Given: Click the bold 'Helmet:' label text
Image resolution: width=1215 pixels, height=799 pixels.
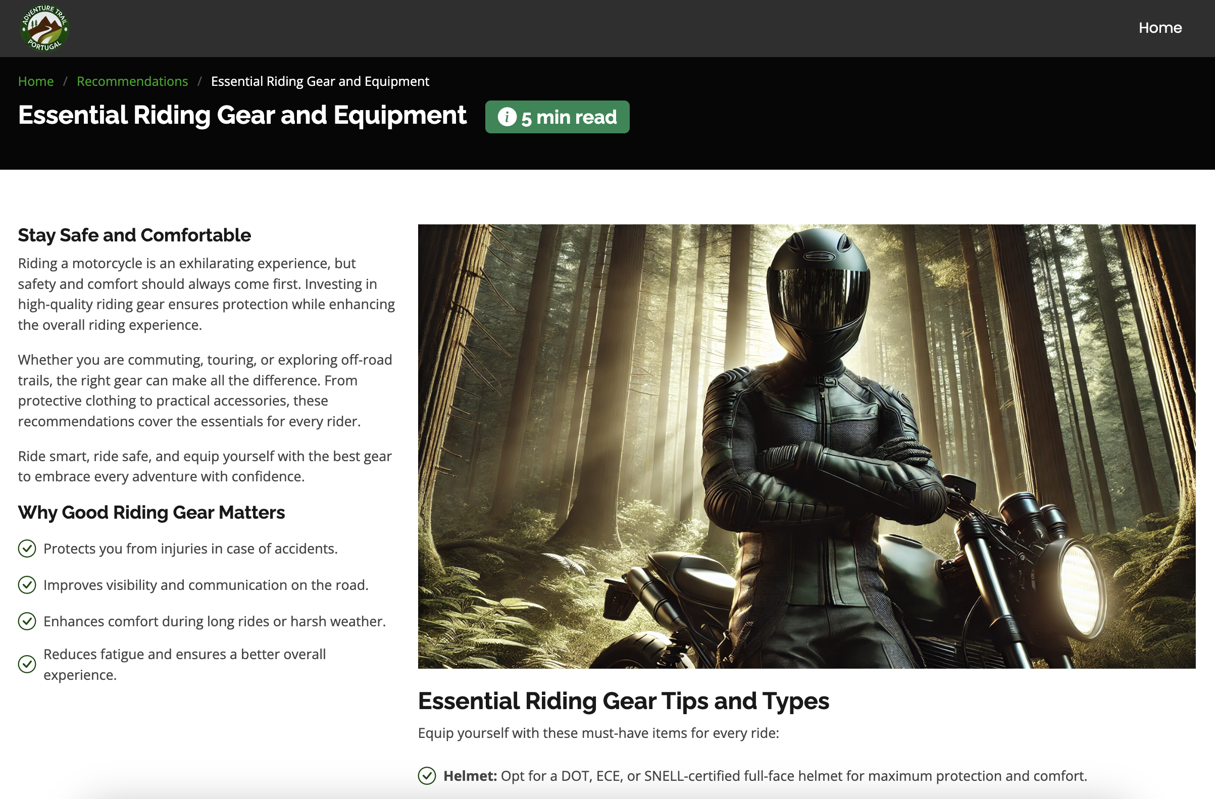Looking at the screenshot, I should point(470,776).
